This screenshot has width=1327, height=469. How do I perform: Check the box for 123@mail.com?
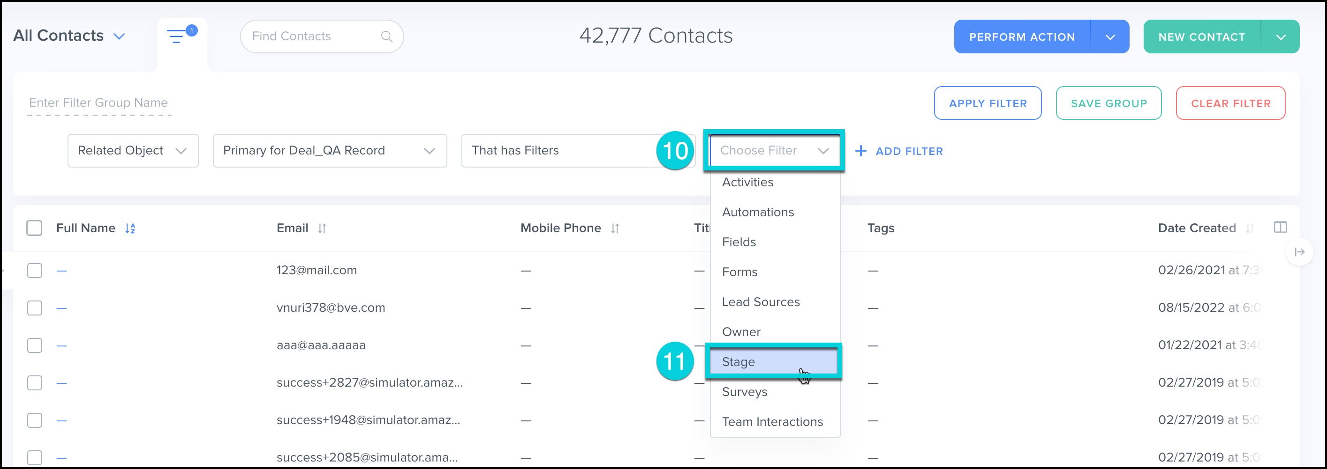35,271
